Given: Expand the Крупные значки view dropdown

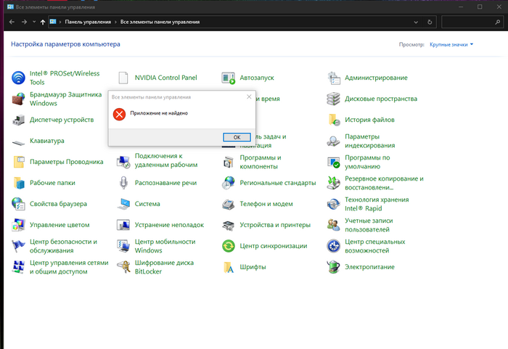Looking at the screenshot, I should (x=451, y=44).
